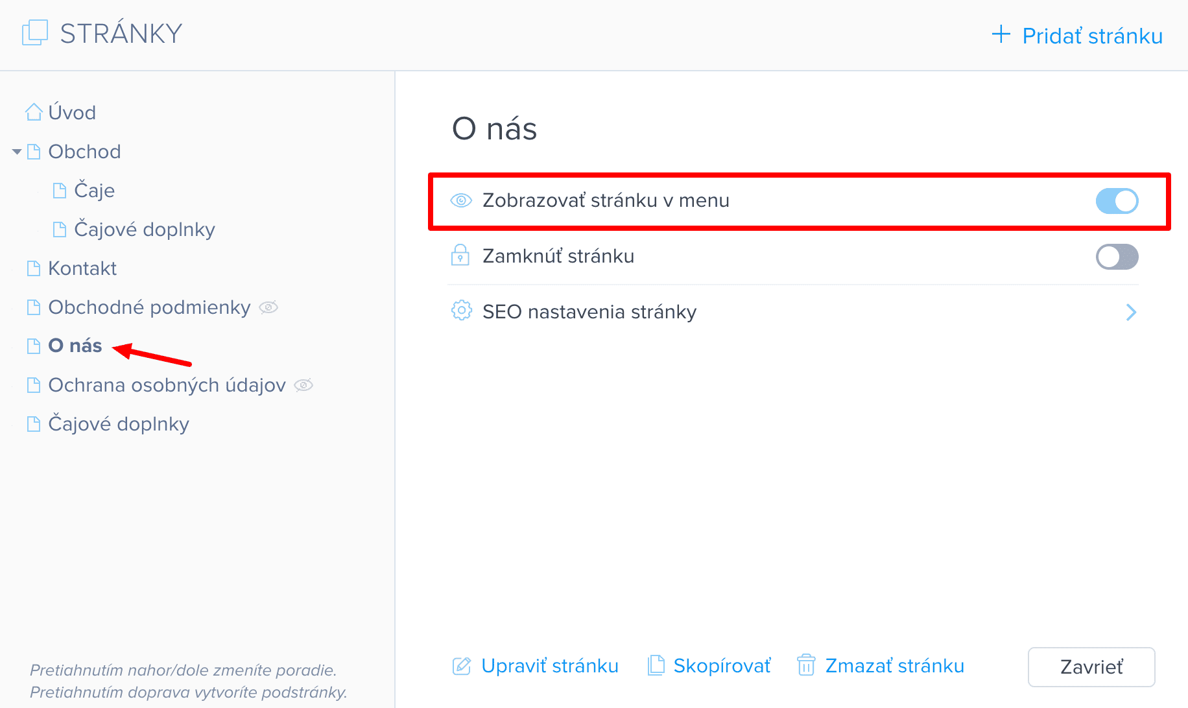
Task: Open SEO nastavenia stránky chevron arrow
Action: point(1131,313)
